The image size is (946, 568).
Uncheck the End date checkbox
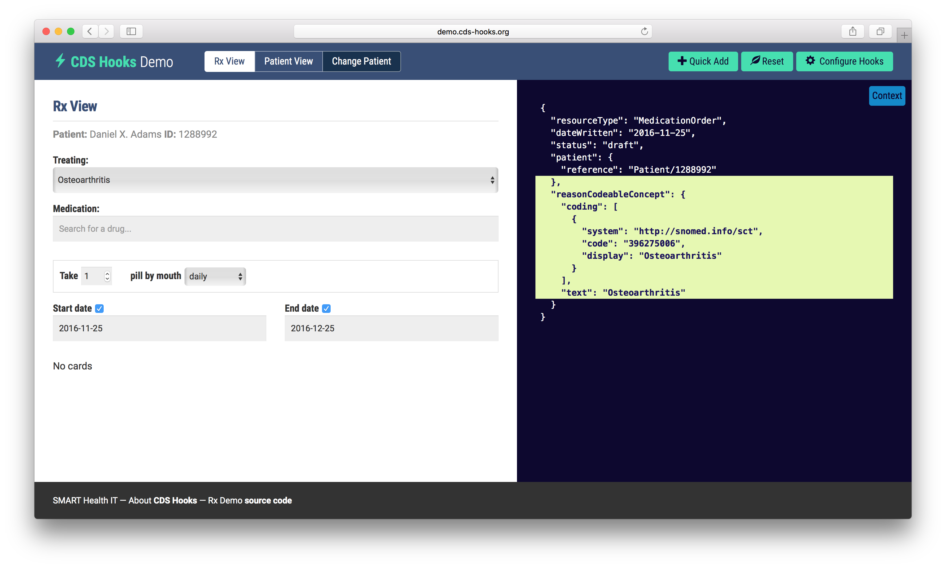[x=326, y=309]
